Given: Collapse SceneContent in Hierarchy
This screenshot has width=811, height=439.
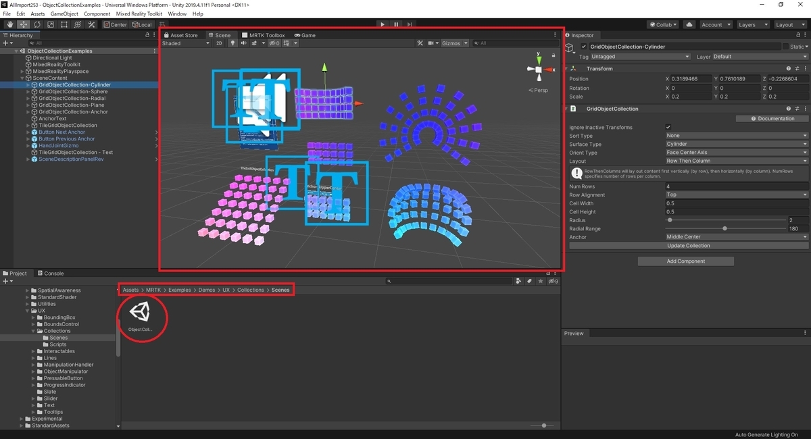Looking at the screenshot, I should (x=22, y=78).
